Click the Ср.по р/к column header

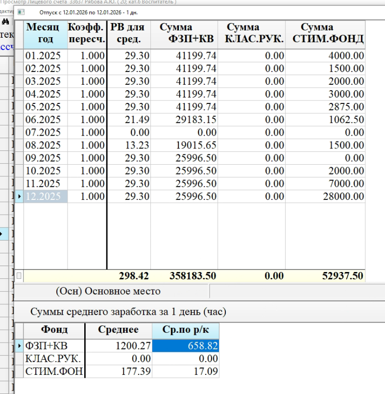click(186, 330)
